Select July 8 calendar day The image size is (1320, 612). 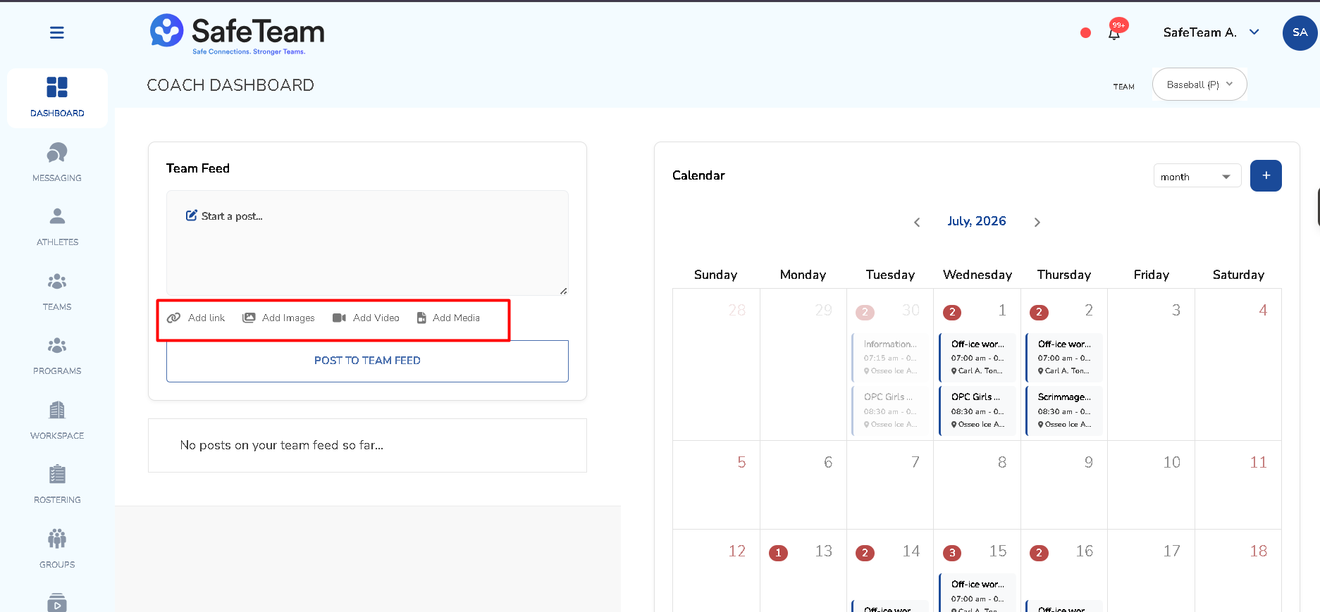click(x=977, y=485)
